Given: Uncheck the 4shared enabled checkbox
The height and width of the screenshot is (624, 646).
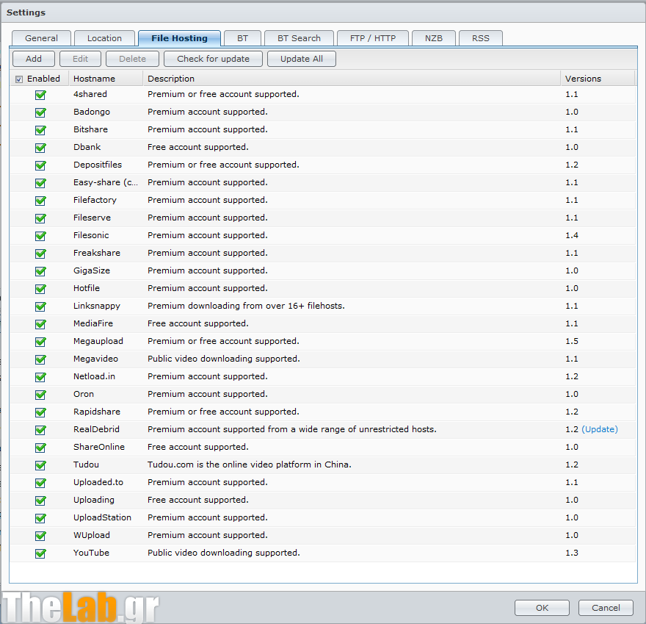Looking at the screenshot, I should [40, 95].
